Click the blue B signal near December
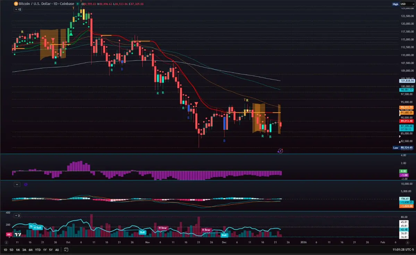Viewport: 416px width, 255px height. click(x=224, y=141)
